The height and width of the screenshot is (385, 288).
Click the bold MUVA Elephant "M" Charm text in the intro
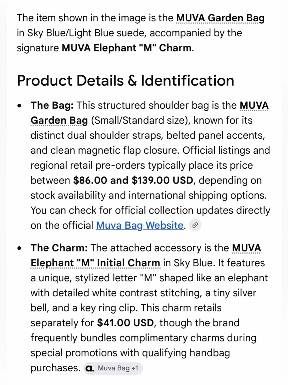coord(127,48)
